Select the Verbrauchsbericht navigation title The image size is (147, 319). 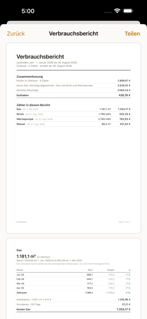pyautogui.click(x=73, y=33)
